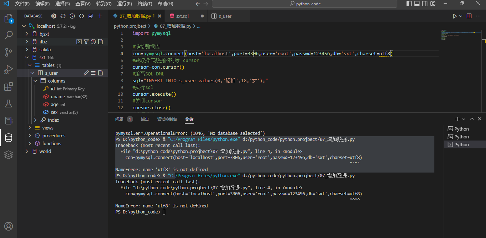Open the 终端(T) menu
The width and height of the screenshot is (486, 238).
coord(145,4)
